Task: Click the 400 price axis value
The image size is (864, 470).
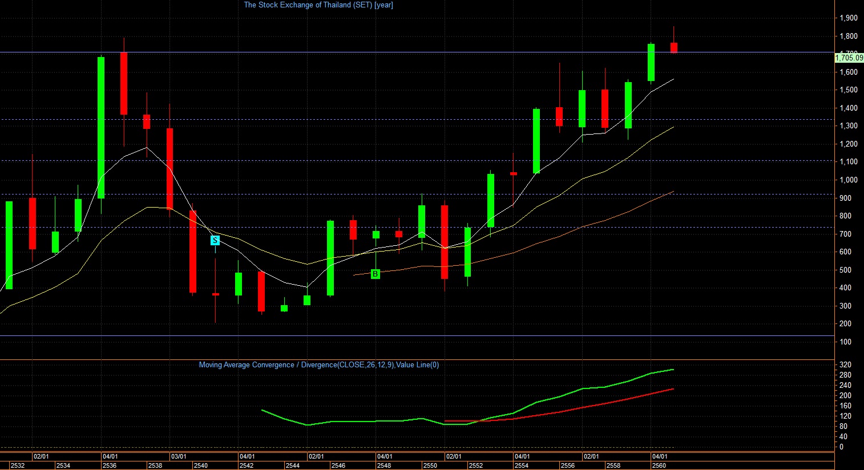Action: [x=846, y=288]
